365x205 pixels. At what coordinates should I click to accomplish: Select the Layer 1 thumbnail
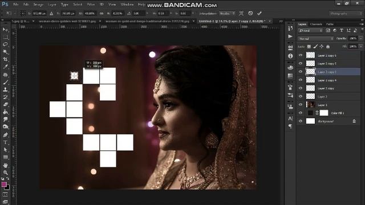click(310, 105)
